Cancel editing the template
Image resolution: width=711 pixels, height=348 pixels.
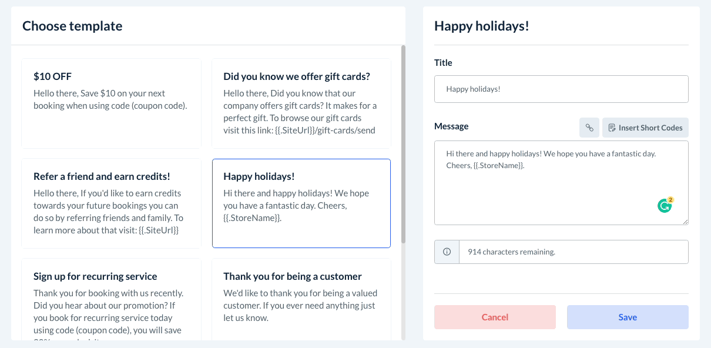click(x=495, y=317)
